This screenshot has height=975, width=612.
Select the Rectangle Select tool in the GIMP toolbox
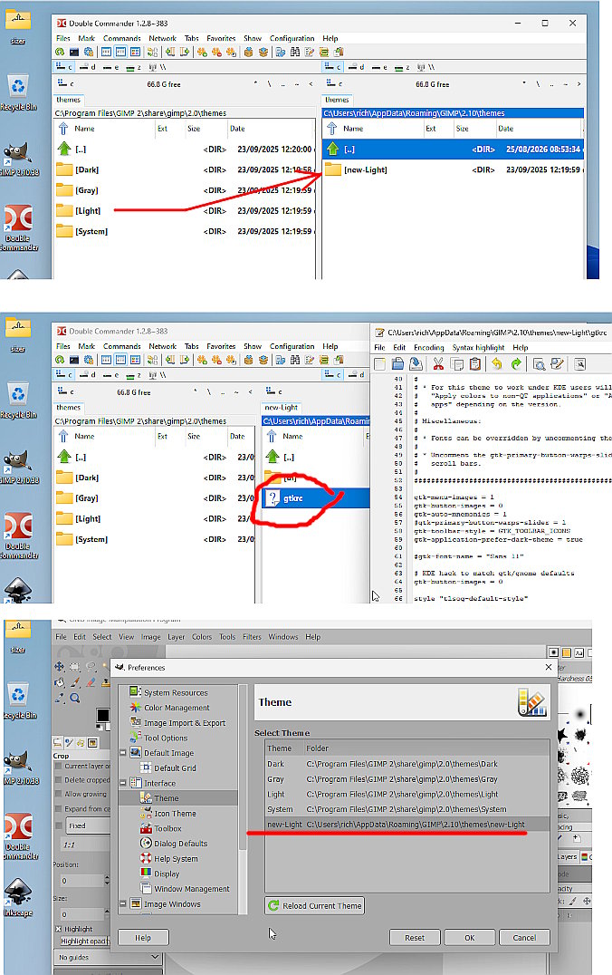(75, 667)
